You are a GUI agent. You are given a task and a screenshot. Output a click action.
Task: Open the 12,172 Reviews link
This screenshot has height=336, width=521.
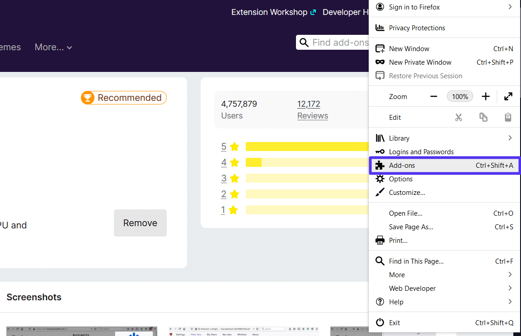(x=312, y=109)
